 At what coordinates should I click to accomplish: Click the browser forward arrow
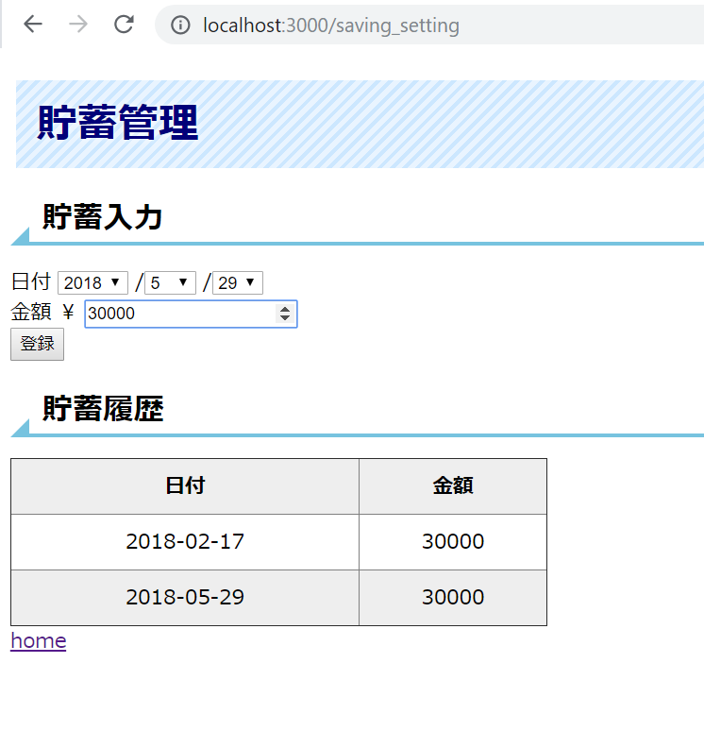[x=77, y=25]
